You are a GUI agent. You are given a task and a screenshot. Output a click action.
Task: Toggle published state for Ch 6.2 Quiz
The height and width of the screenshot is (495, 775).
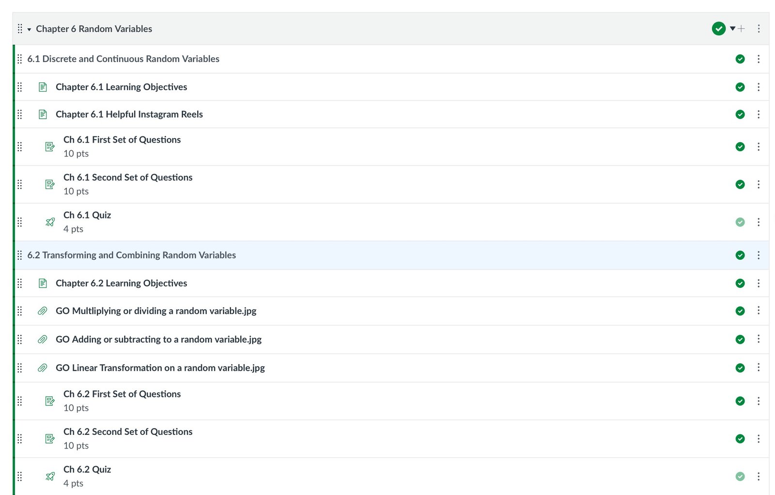[740, 477]
